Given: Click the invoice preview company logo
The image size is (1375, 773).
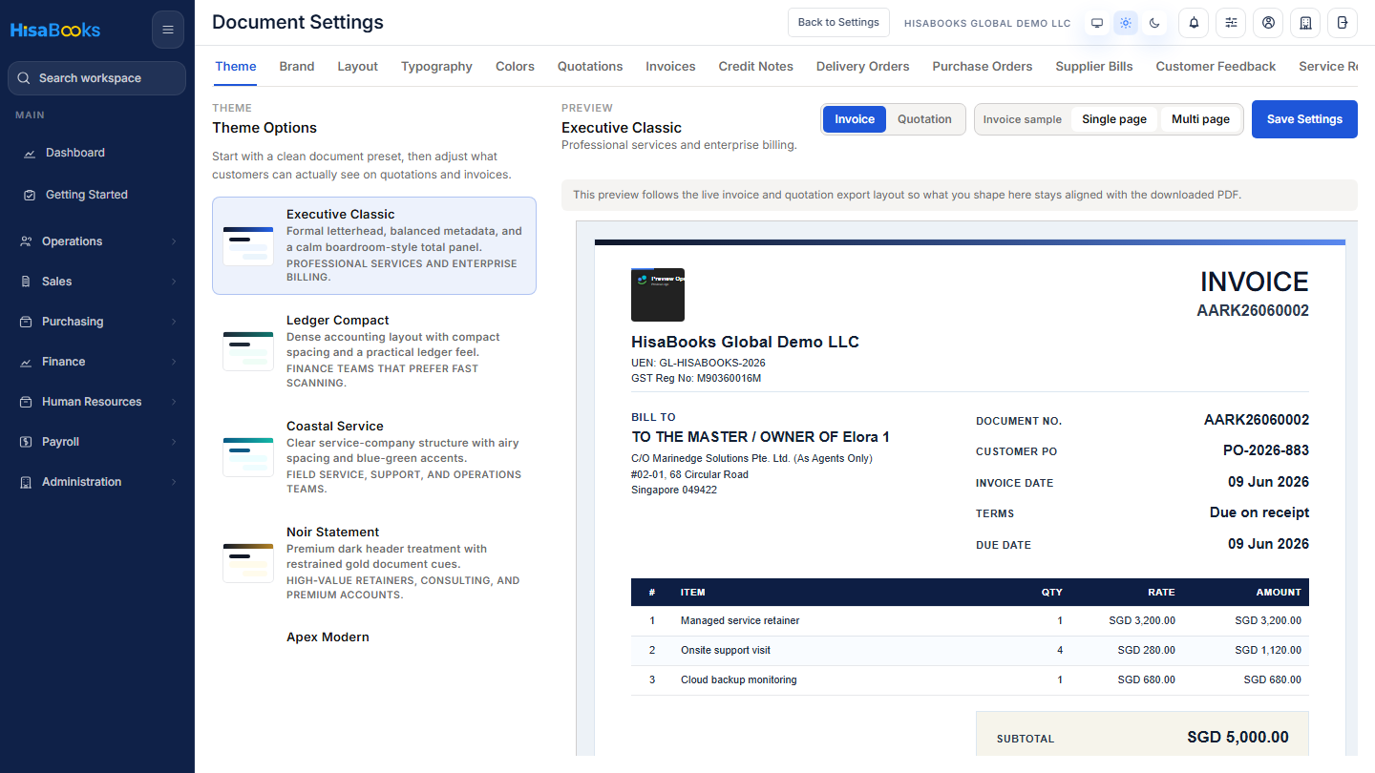Looking at the screenshot, I should pyautogui.click(x=658, y=294).
